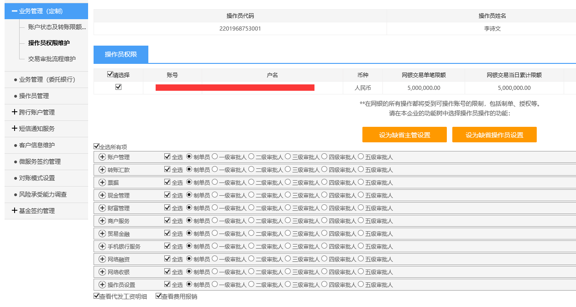
Task: Expand 现金管理 using its plus icon
Action: [102, 195]
